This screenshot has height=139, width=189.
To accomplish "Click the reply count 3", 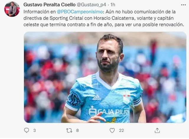I will (35, 130).
